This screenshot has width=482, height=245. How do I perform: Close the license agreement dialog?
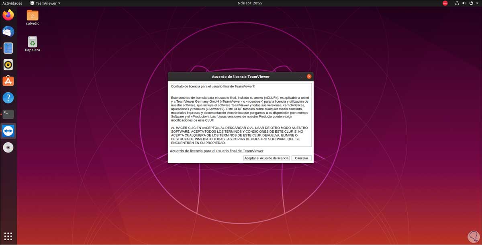[x=309, y=77]
